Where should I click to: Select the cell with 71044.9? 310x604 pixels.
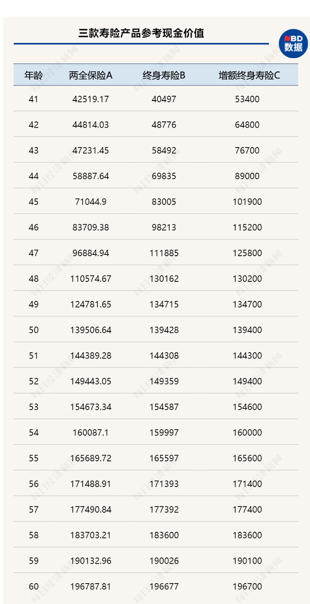pyautogui.click(x=91, y=202)
